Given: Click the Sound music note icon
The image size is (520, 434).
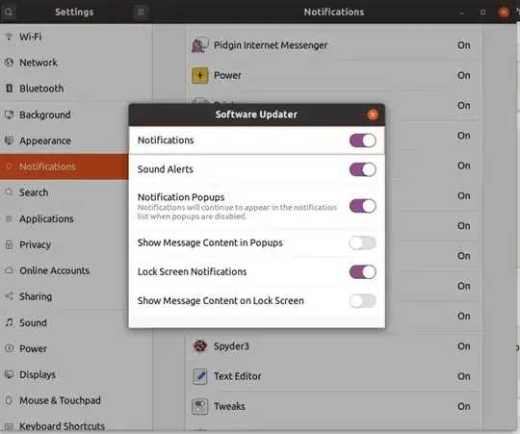Looking at the screenshot, I should pyautogui.click(x=9, y=322).
